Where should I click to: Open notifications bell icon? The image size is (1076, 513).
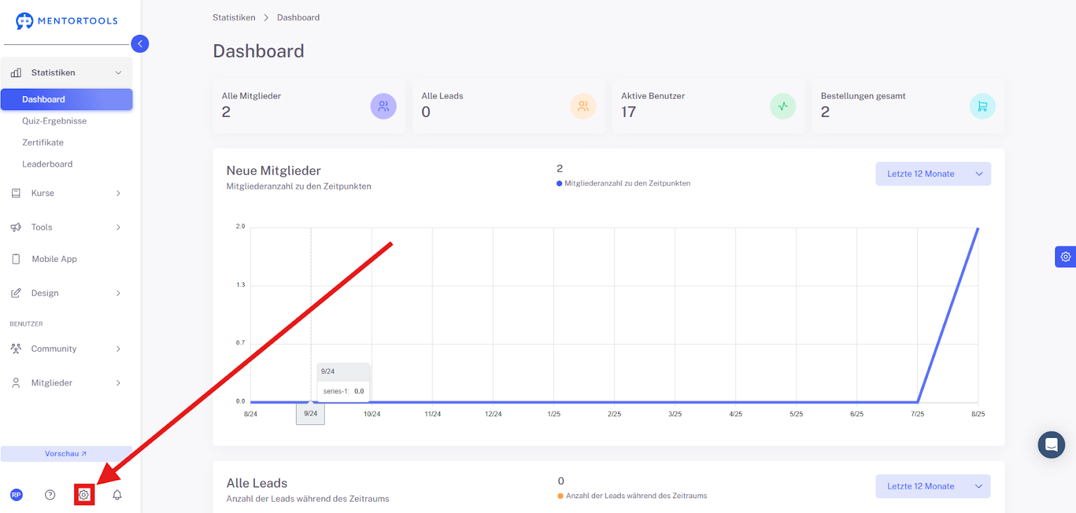117,495
